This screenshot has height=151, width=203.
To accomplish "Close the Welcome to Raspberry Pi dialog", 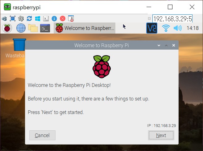I will point(174,45).
